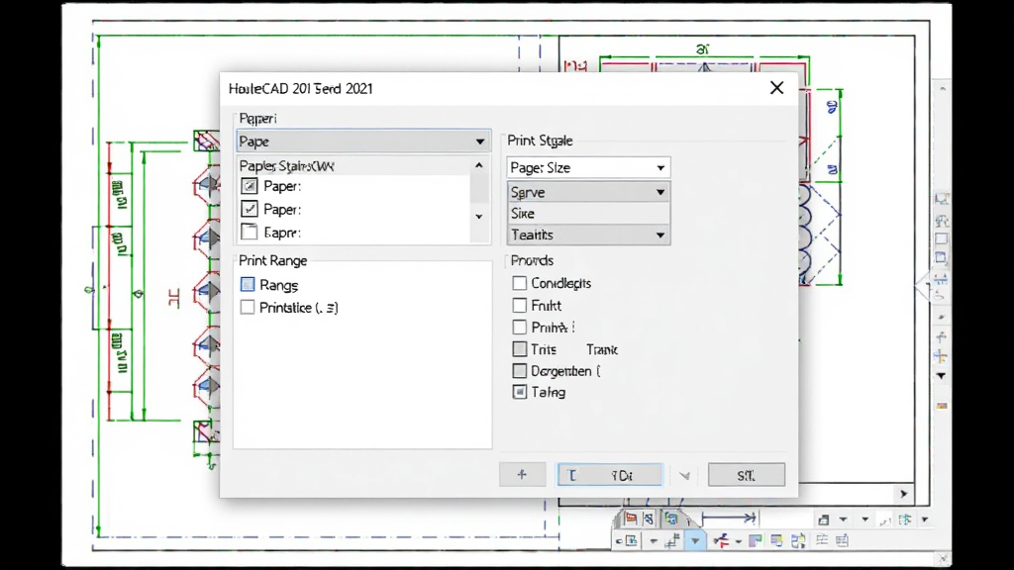The width and height of the screenshot is (1014, 570).
Task: Click the dark layout icon in the bottom toolbar
Action: coord(823,520)
